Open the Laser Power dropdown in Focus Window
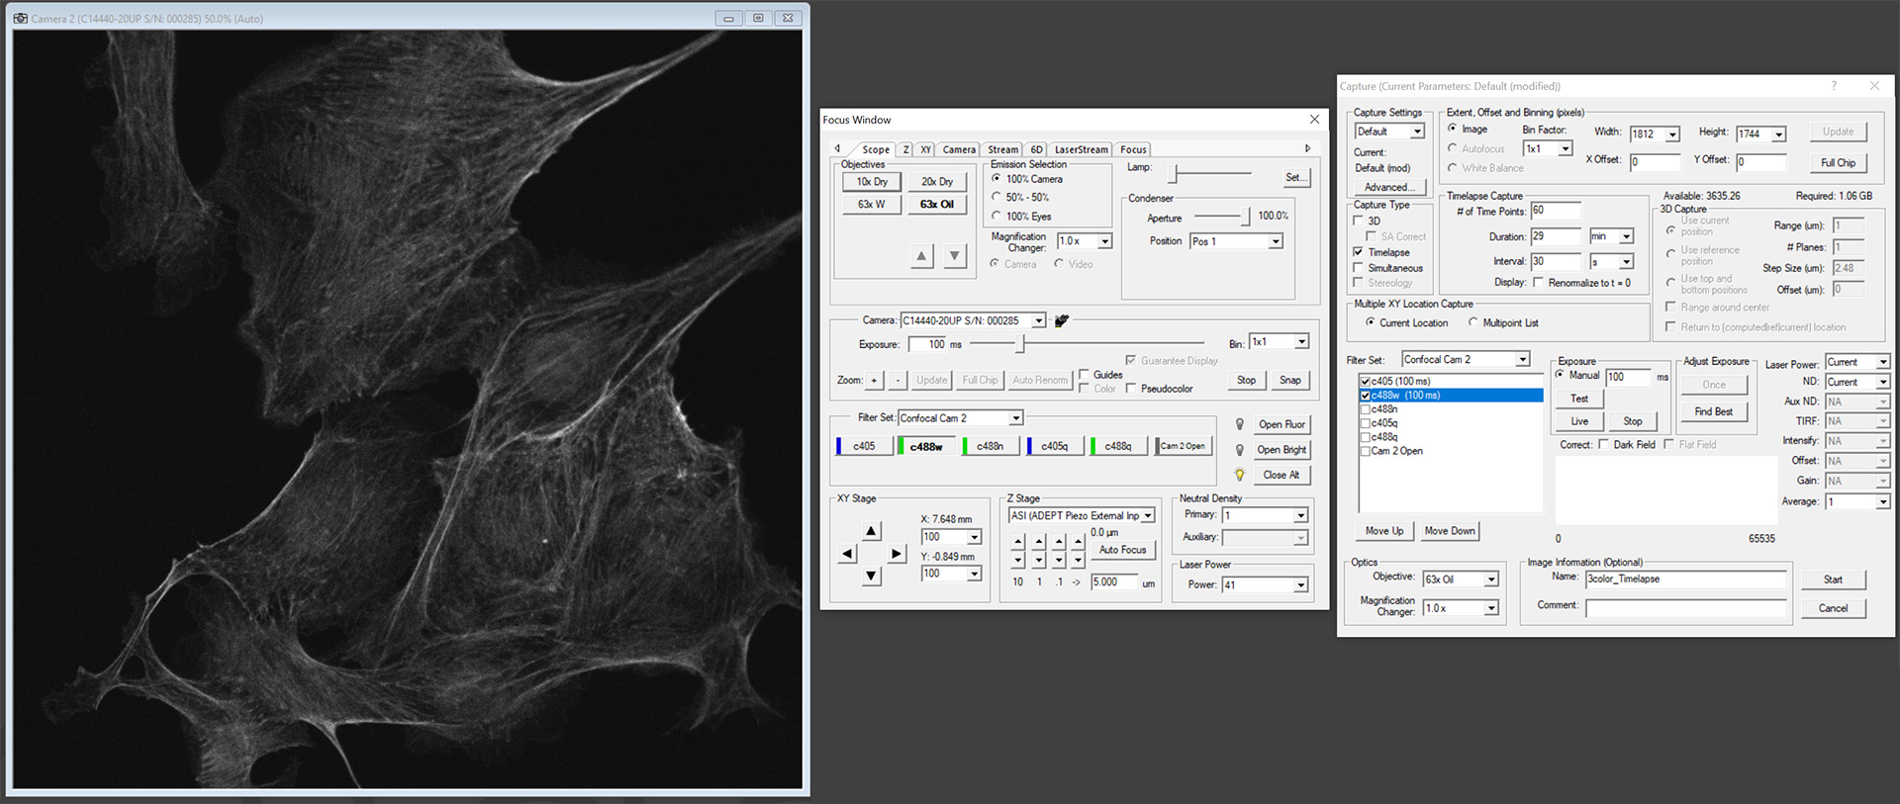 pyautogui.click(x=1300, y=585)
